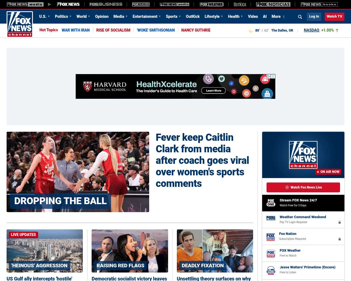Open the AI section
Screen dimensions: 351x281
click(265, 16)
